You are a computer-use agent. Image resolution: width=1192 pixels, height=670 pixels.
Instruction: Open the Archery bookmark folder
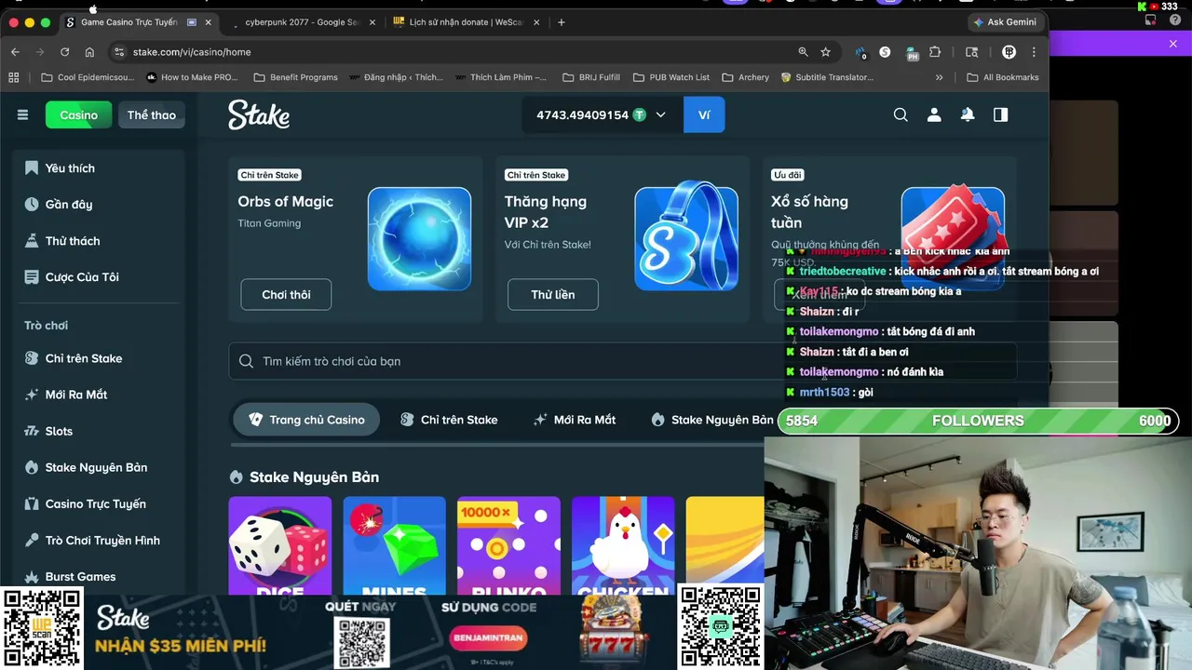coord(746,77)
